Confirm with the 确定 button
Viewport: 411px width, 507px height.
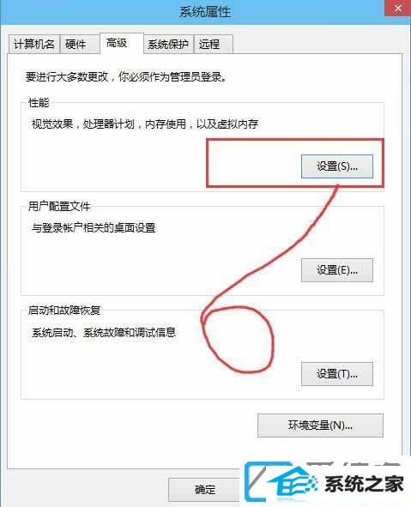[x=204, y=490]
